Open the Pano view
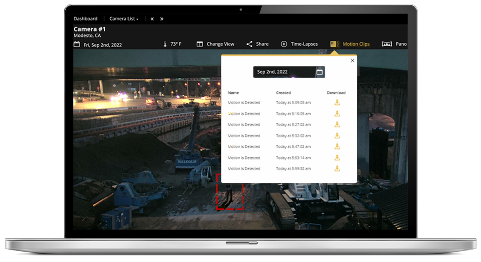The height and width of the screenshot is (262, 481). pos(401,44)
